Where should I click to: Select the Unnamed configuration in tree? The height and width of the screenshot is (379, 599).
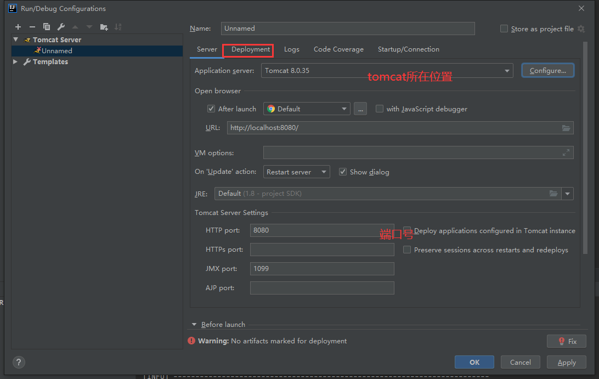[97, 51]
